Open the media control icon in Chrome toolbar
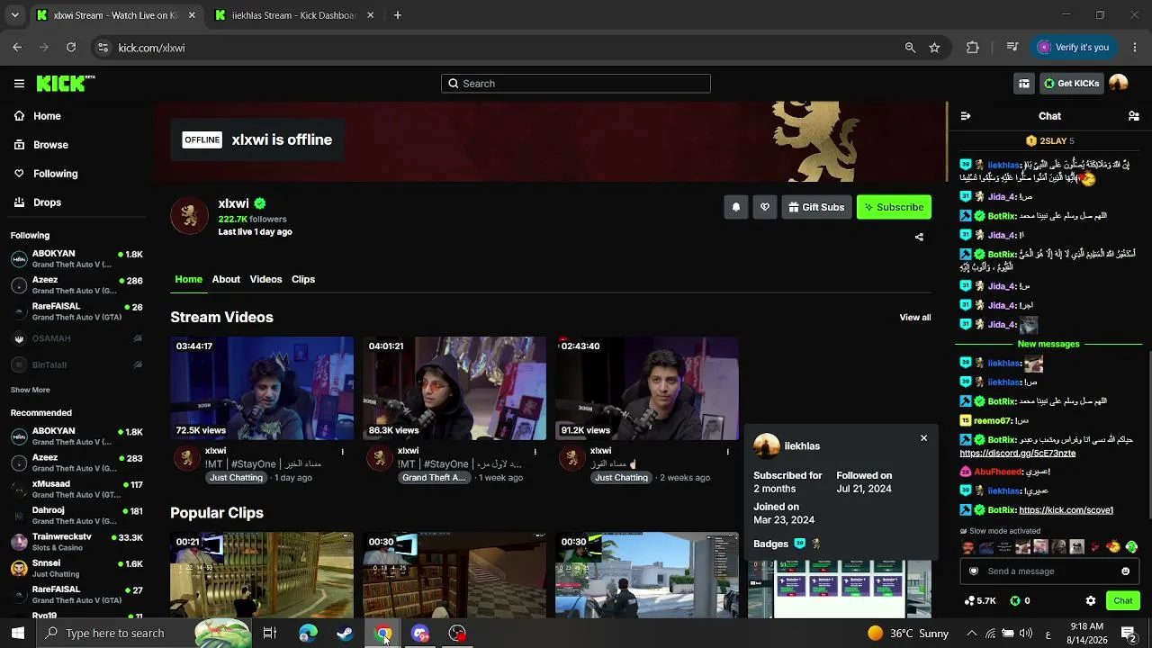The image size is (1152, 648). point(1012,48)
